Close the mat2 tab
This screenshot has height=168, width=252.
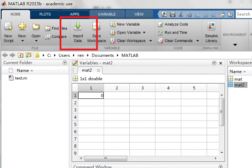(99, 71)
